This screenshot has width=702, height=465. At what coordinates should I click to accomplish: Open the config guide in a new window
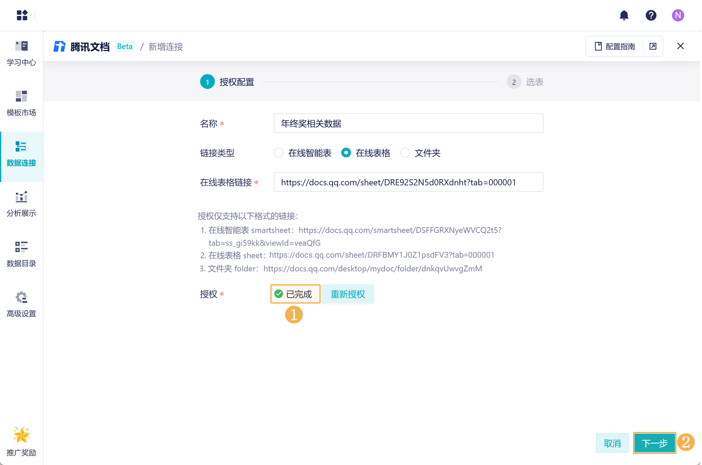click(x=653, y=46)
